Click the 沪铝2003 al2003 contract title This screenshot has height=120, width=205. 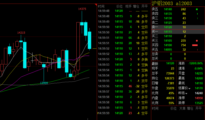click(x=172, y=3)
